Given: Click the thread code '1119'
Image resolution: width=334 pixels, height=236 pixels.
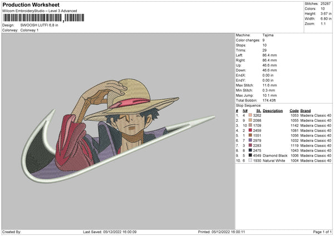Looking at the screenshot, I should 294,145.
